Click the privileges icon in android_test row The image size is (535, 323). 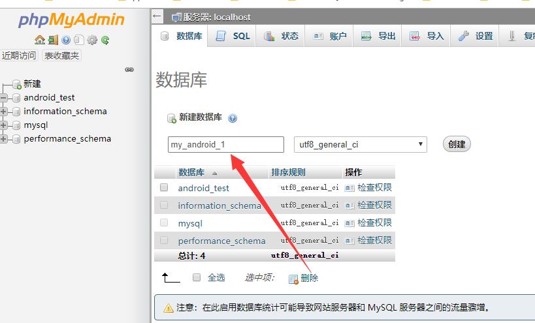pos(349,188)
